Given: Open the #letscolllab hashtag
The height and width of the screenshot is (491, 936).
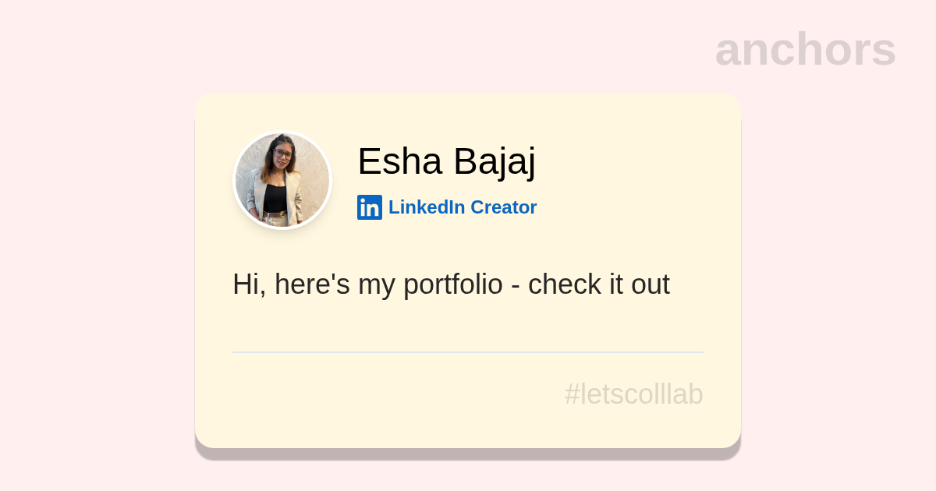Looking at the screenshot, I should (x=633, y=394).
